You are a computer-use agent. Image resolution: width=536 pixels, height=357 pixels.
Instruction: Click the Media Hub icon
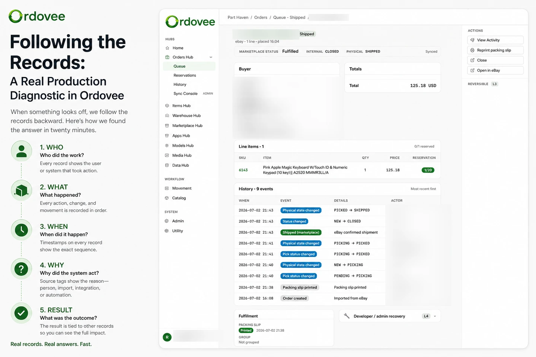[167, 155]
